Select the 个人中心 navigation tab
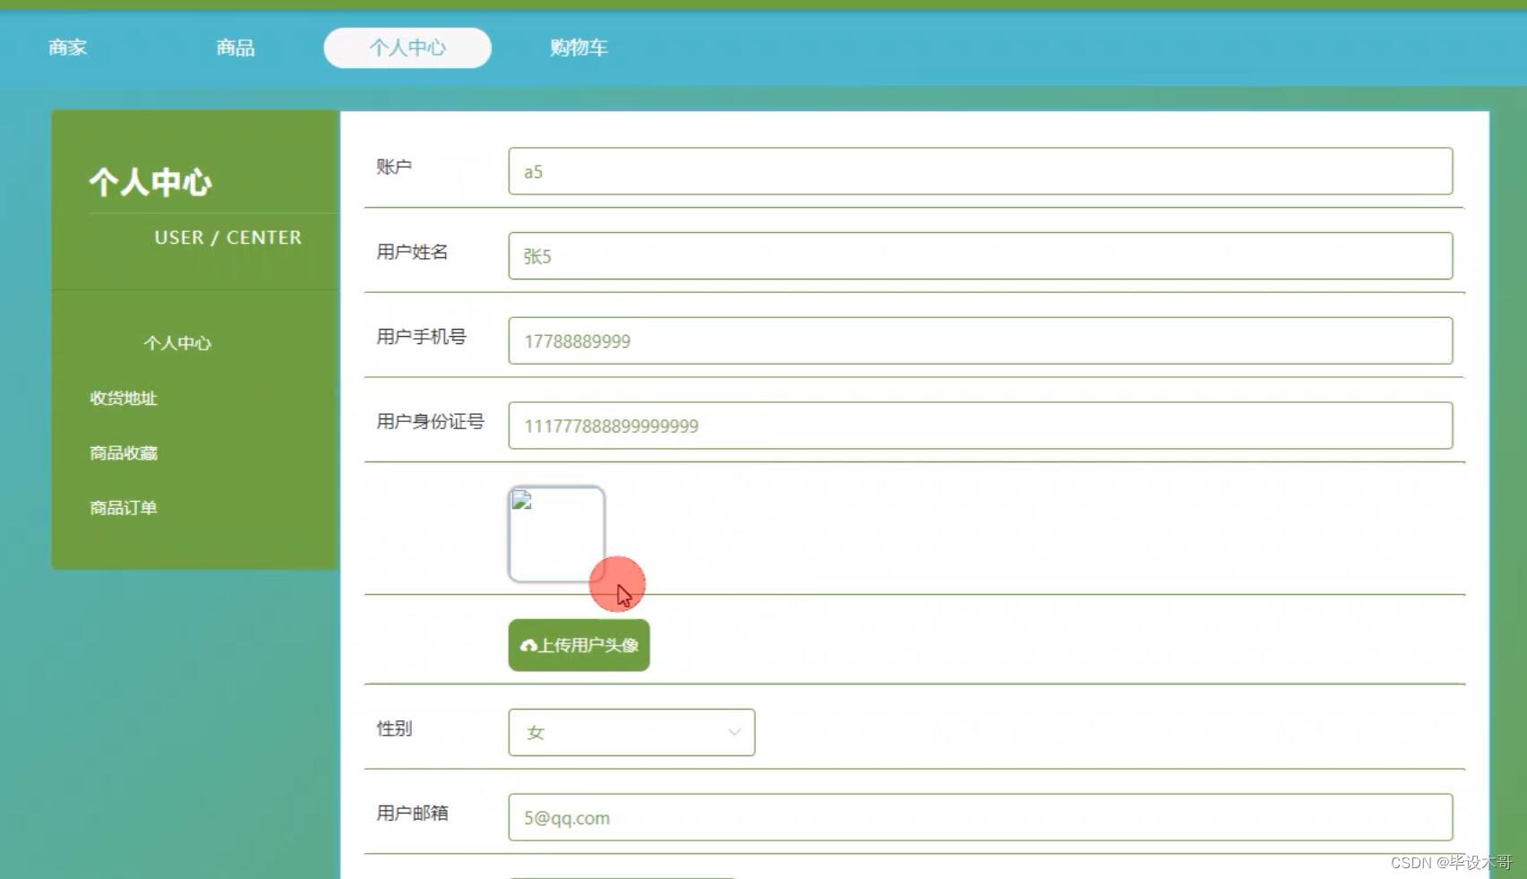Image resolution: width=1527 pixels, height=879 pixels. tap(407, 47)
